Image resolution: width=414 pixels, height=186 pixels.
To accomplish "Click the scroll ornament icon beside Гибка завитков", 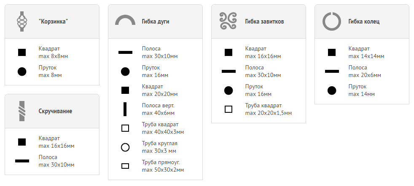I will (x=229, y=21).
